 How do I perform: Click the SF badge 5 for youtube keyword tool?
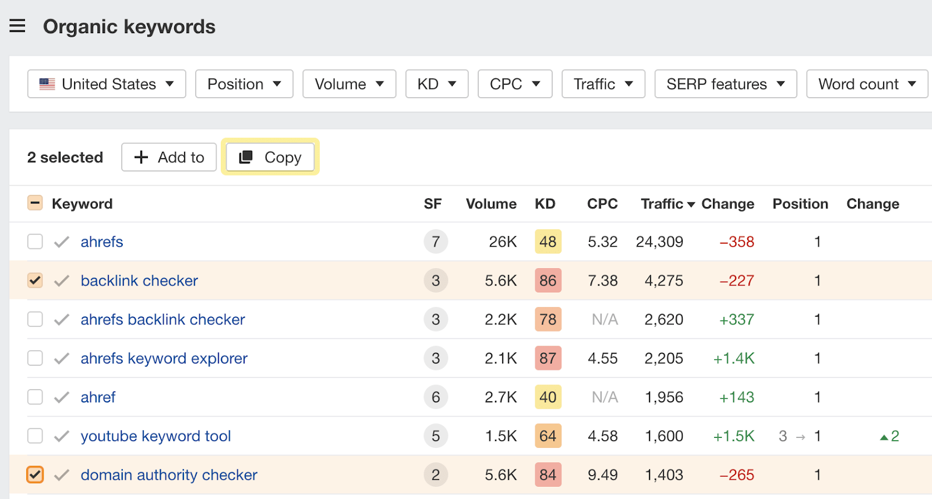(435, 436)
